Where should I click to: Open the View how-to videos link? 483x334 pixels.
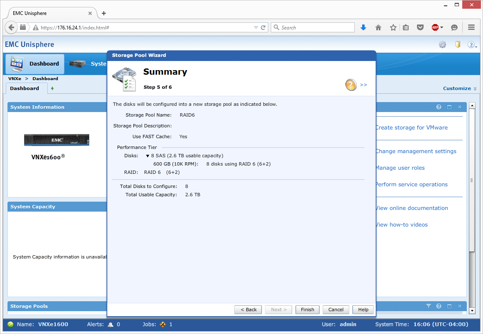pos(402,225)
